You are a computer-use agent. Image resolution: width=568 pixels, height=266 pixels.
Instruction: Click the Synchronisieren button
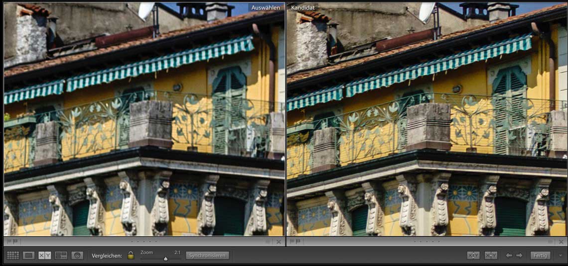click(x=208, y=256)
